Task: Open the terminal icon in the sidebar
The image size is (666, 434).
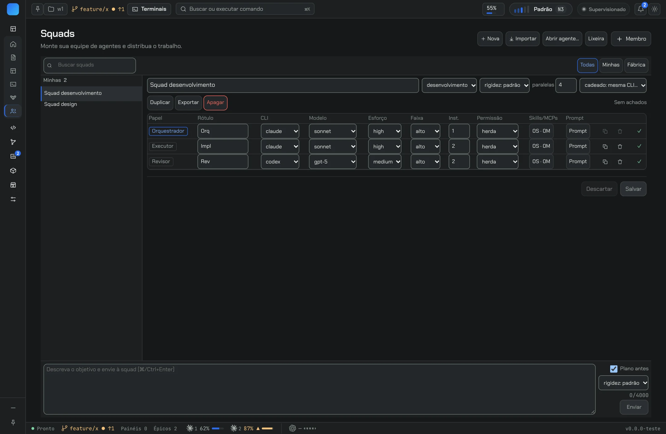Action: pos(13,84)
